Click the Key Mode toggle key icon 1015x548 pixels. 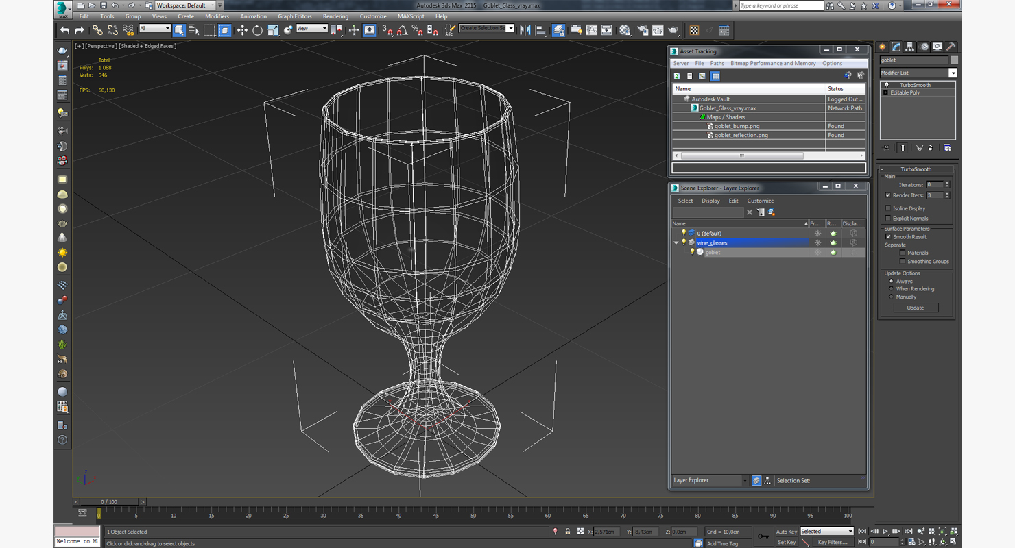pyautogui.click(x=763, y=536)
